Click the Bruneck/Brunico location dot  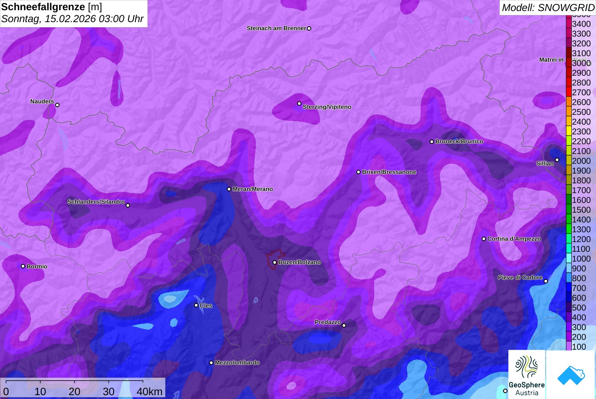coord(432,142)
